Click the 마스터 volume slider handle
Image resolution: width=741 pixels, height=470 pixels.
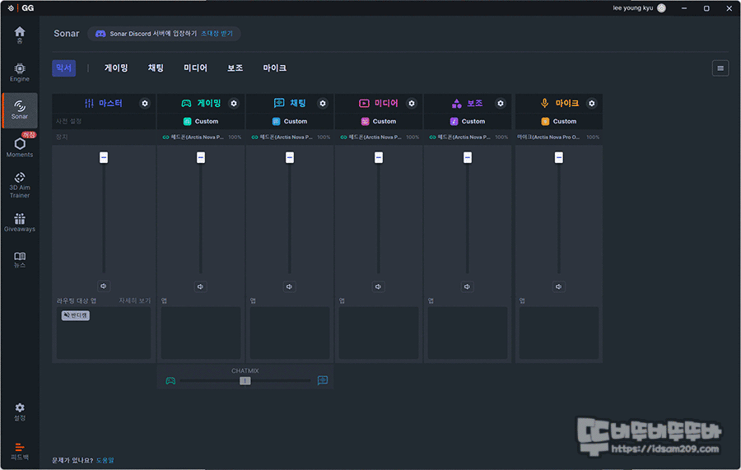[104, 157]
